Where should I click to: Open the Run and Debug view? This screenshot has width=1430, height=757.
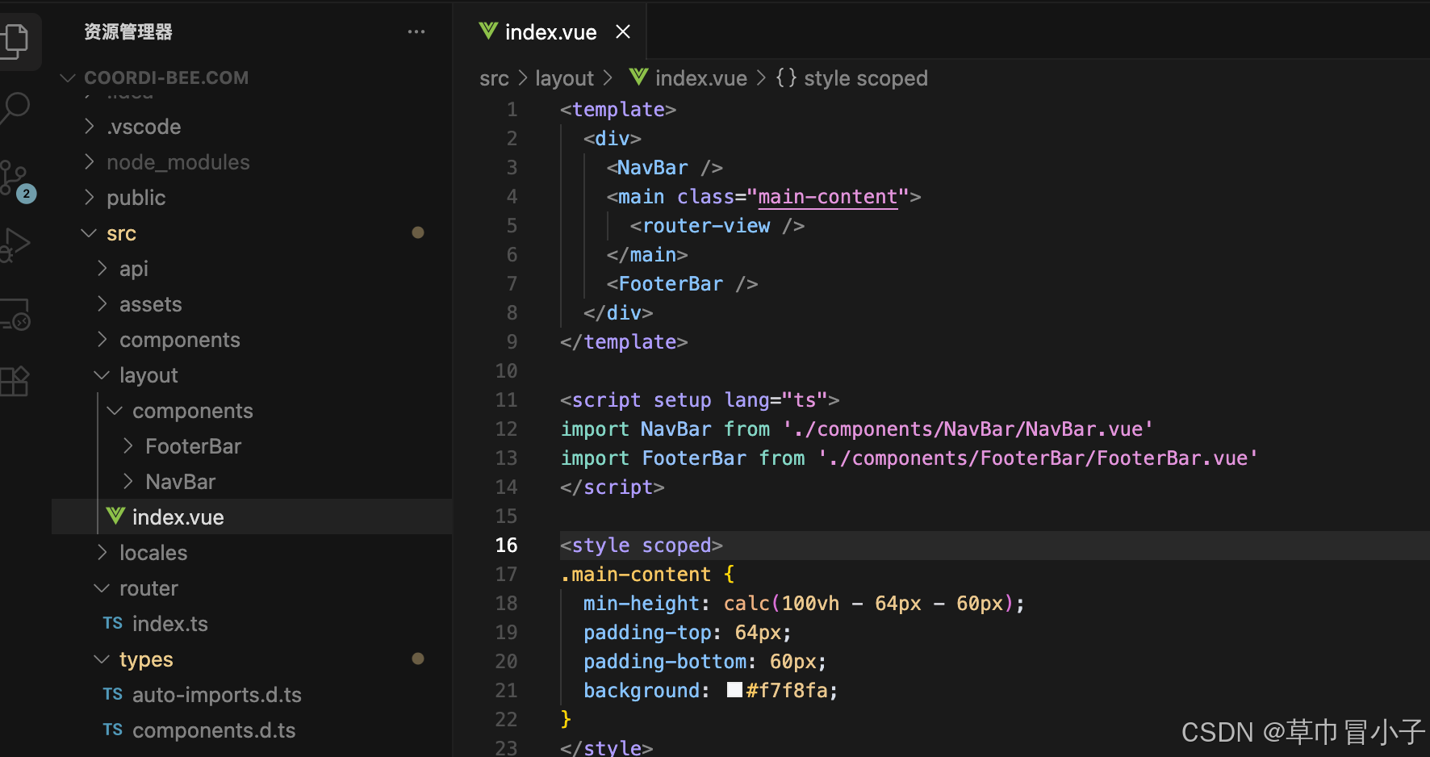[x=16, y=245]
